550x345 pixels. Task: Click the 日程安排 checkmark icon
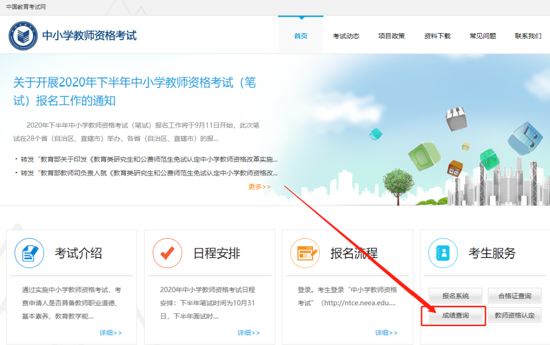(x=167, y=253)
